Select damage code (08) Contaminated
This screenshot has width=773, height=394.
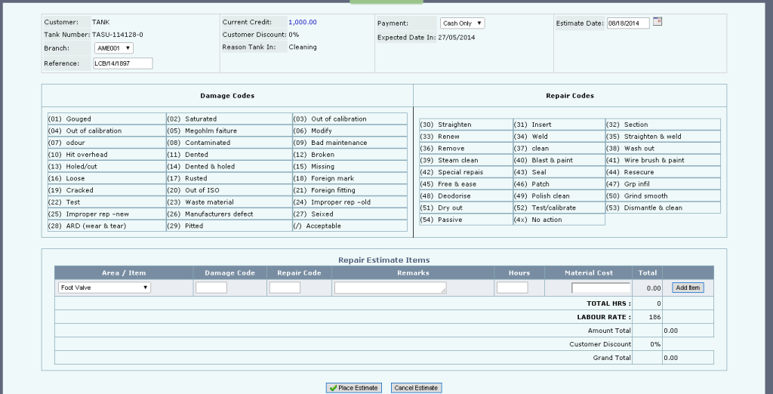[229, 143]
